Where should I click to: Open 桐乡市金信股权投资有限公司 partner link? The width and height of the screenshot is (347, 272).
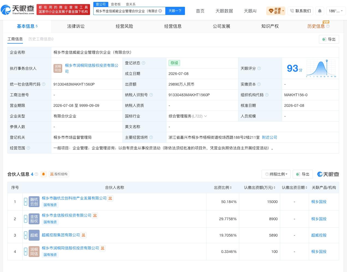click(x=67, y=215)
